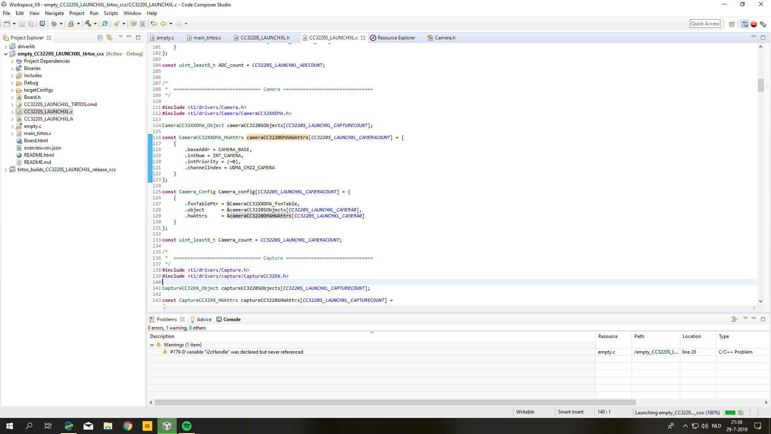Click the Debug bug icon in toolbar
771x434 pixels.
pos(54,24)
